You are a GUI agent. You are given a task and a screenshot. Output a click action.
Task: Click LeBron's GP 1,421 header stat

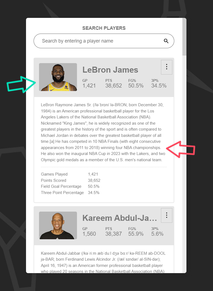click(89, 83)
